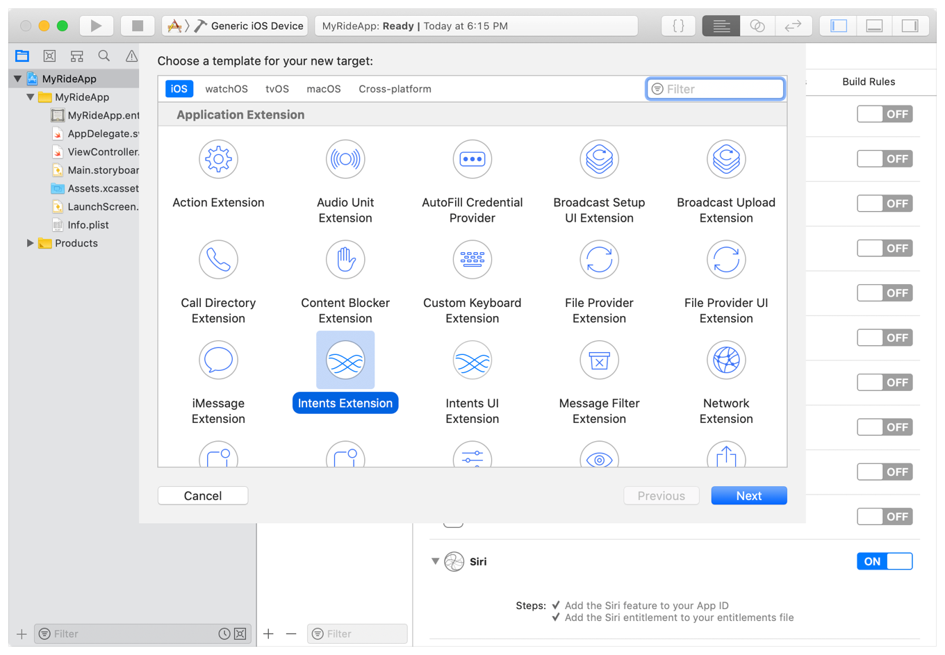This screenshot has width=945, height=655.
Task: Click Next to continue creating the target
Action: 748,495
